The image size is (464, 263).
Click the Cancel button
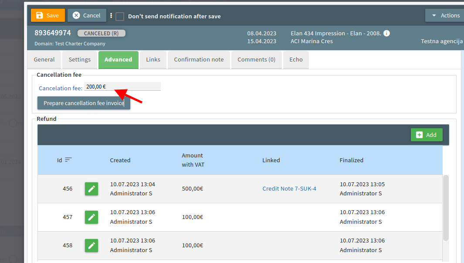pos(87,15)
